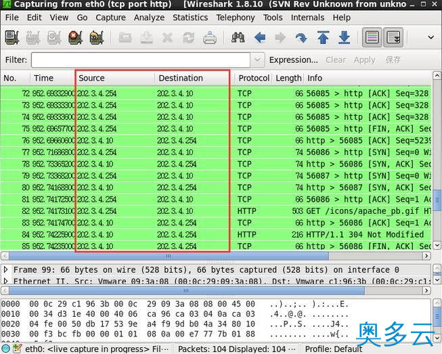442x354 pixels.
Task: Select packet number 72 row
Action: coord(216,93)
